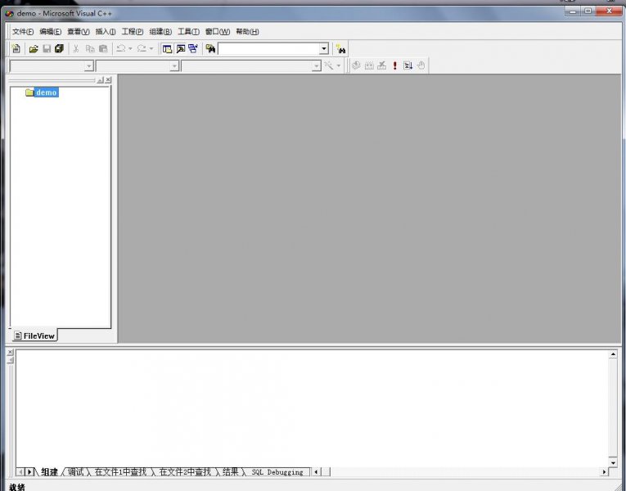
Task: Click the New Text File toolbar icon
Action: click(x=16, y=49)
